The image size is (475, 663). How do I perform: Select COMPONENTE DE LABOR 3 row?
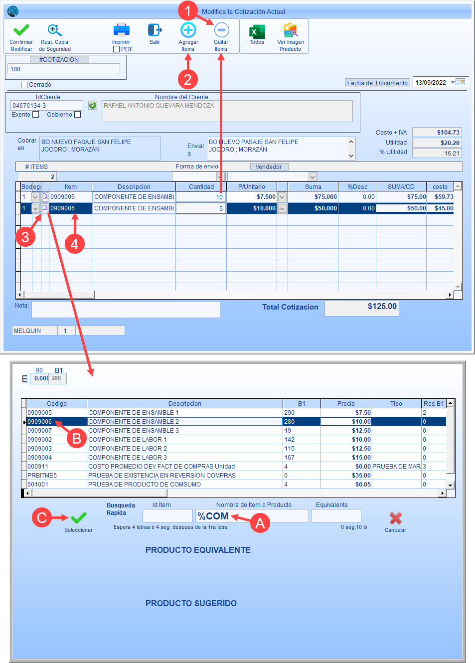(236, 458)
